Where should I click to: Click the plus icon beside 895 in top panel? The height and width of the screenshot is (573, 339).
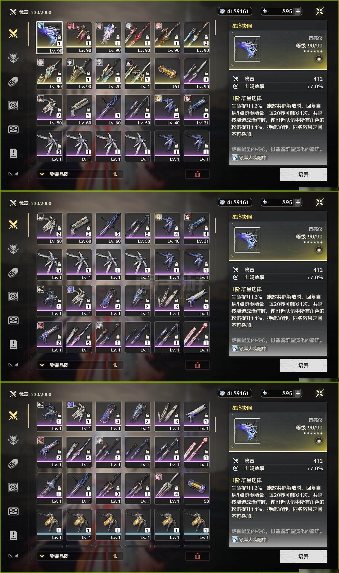click(298, 11)
